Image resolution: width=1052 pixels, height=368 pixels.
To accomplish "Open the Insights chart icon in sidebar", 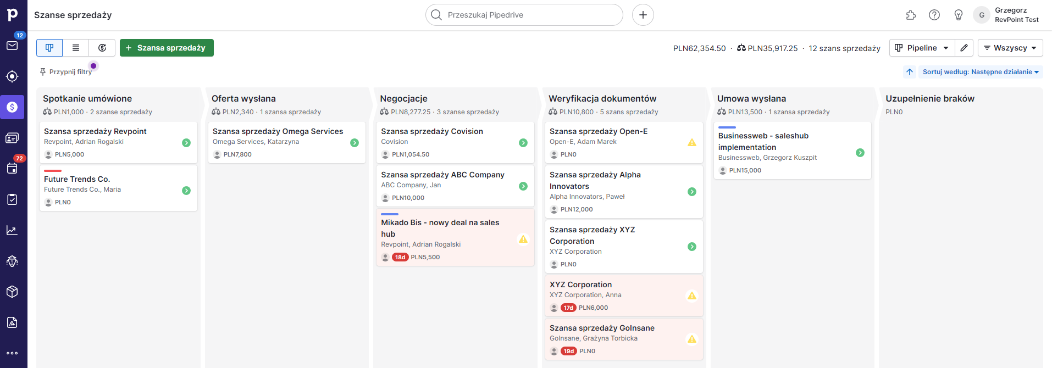I will tap(12, 230).
